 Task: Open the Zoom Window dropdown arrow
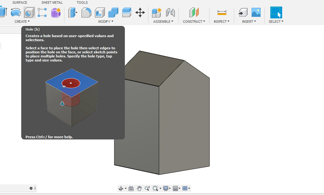[x=160, y=188]
